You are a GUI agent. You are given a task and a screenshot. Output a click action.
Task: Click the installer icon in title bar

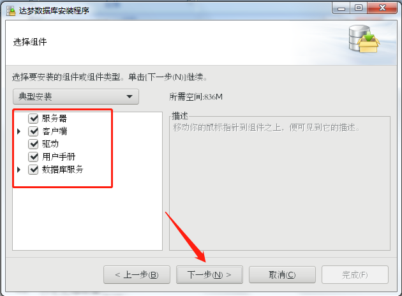[11, 11]
